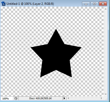Screen dimensions: 110x102
Task: Click the 100% zoom level field
Action: (7, 98)
